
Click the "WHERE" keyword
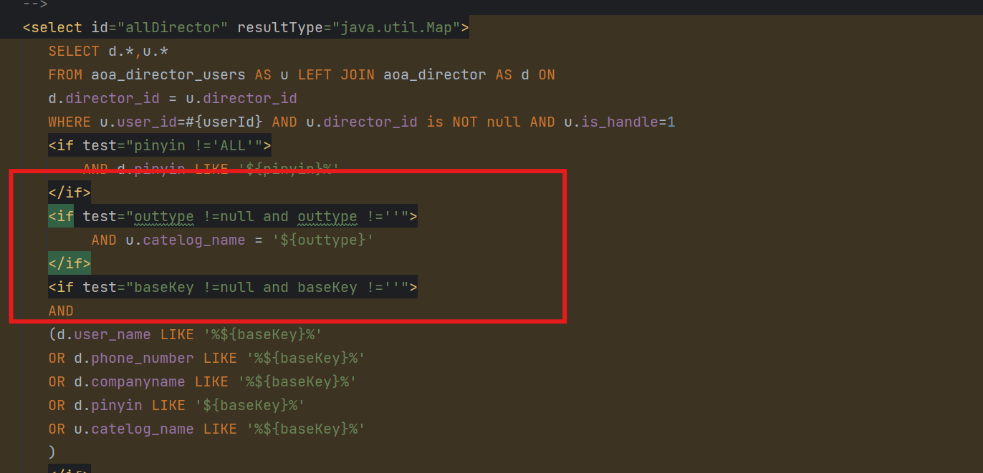pyautogui.click(x=69, y=122)
